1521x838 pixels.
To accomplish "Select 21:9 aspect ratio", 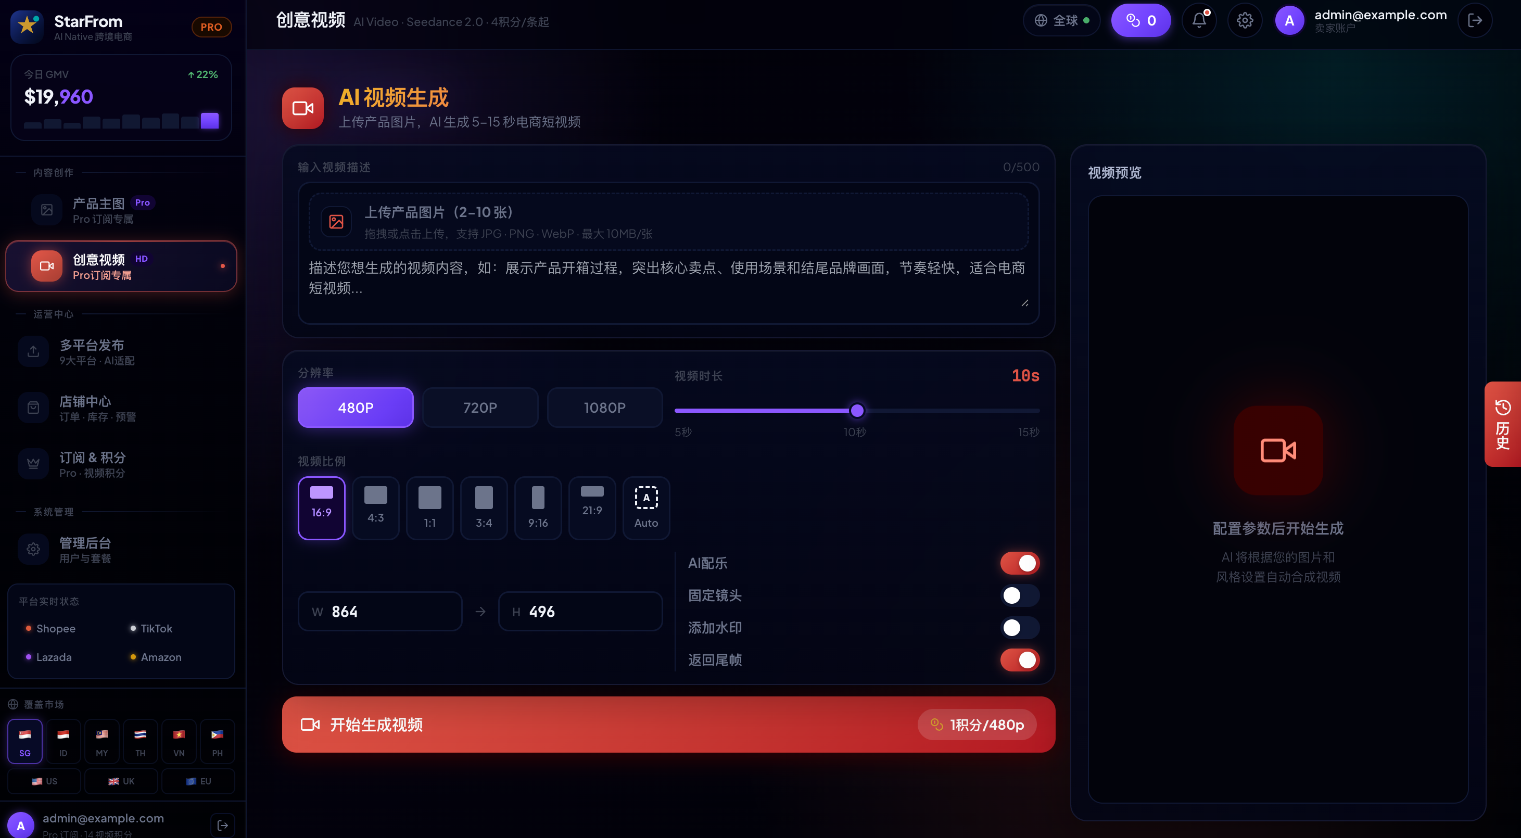I will [592, 508].
